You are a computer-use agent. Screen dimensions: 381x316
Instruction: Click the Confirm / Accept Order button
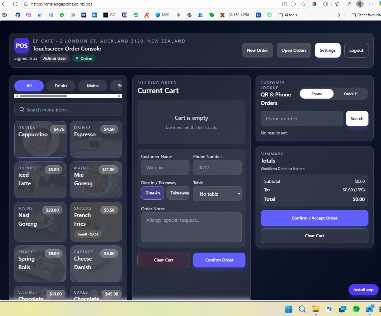(x=314, y=218)
